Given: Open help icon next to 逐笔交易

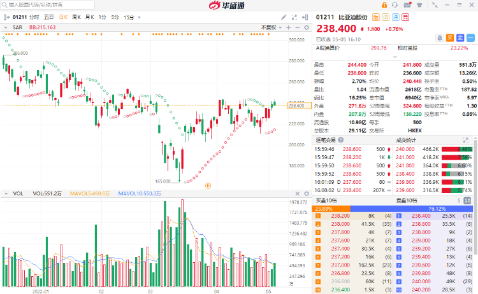Looking at the screenshot, I should point(341,140).
